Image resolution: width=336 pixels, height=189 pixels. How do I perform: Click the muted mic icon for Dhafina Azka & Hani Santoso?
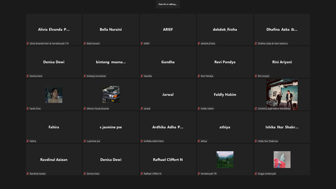coord(256,44)
